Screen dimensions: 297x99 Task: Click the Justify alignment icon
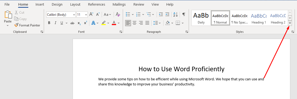[147, 23]
